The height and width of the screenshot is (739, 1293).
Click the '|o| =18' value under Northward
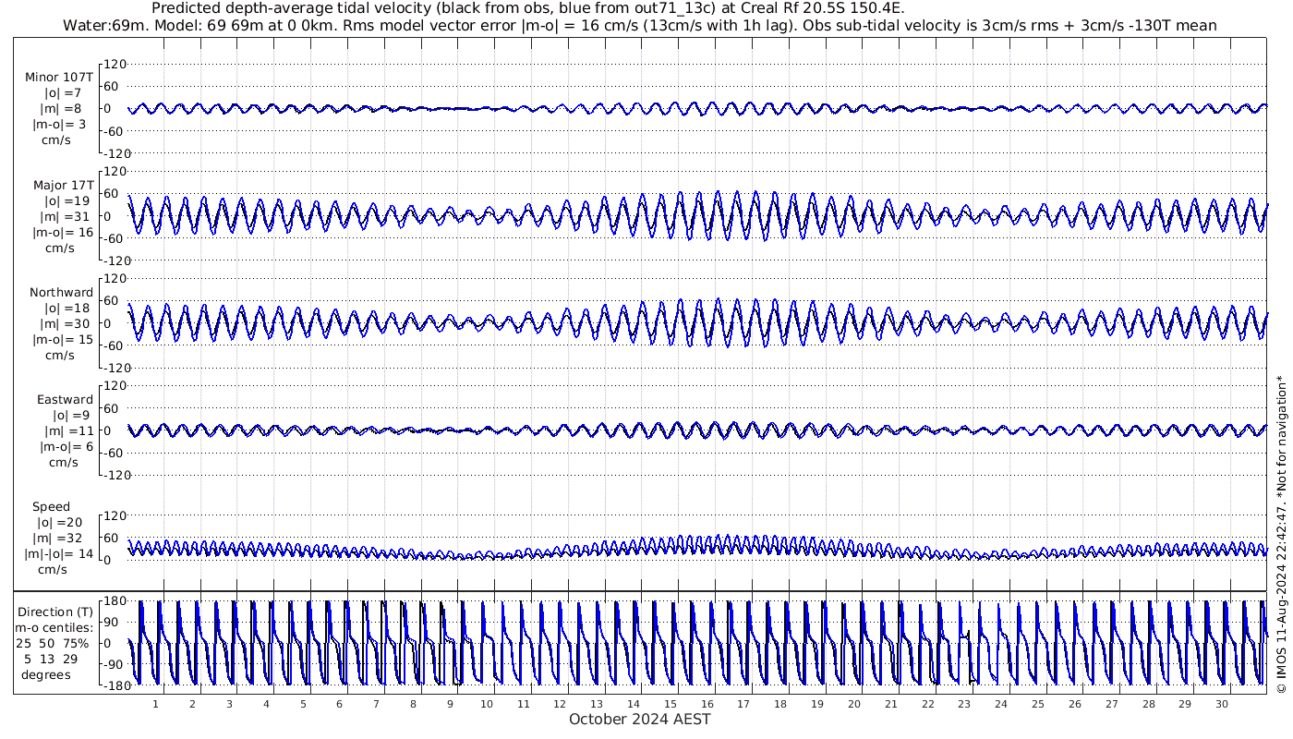pos(66,309)
